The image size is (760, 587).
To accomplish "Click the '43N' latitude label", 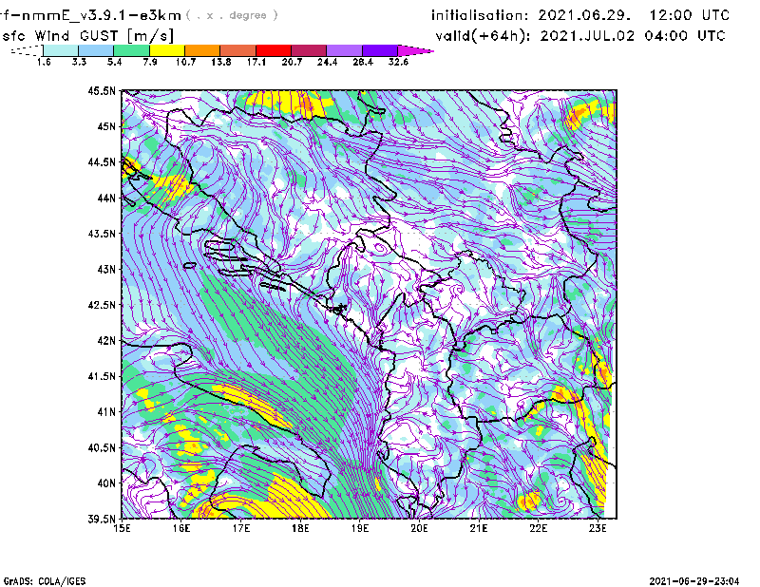I will click(106, 269).
